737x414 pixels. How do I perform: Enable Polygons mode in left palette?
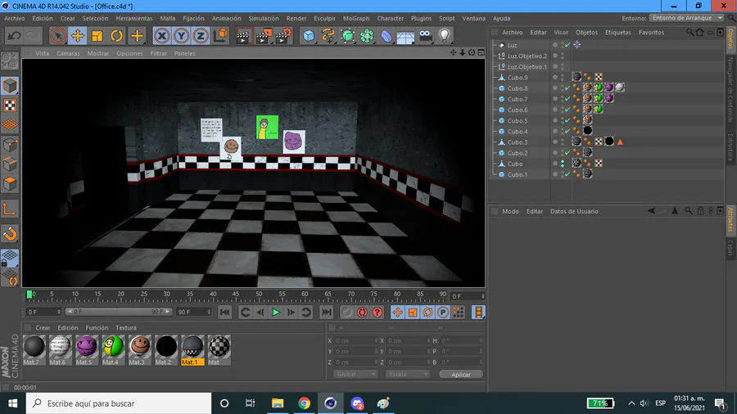tap(10, 183)
